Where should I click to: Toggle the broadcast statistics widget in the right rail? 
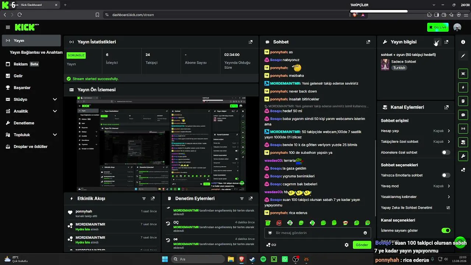click(x=463, y=128)
